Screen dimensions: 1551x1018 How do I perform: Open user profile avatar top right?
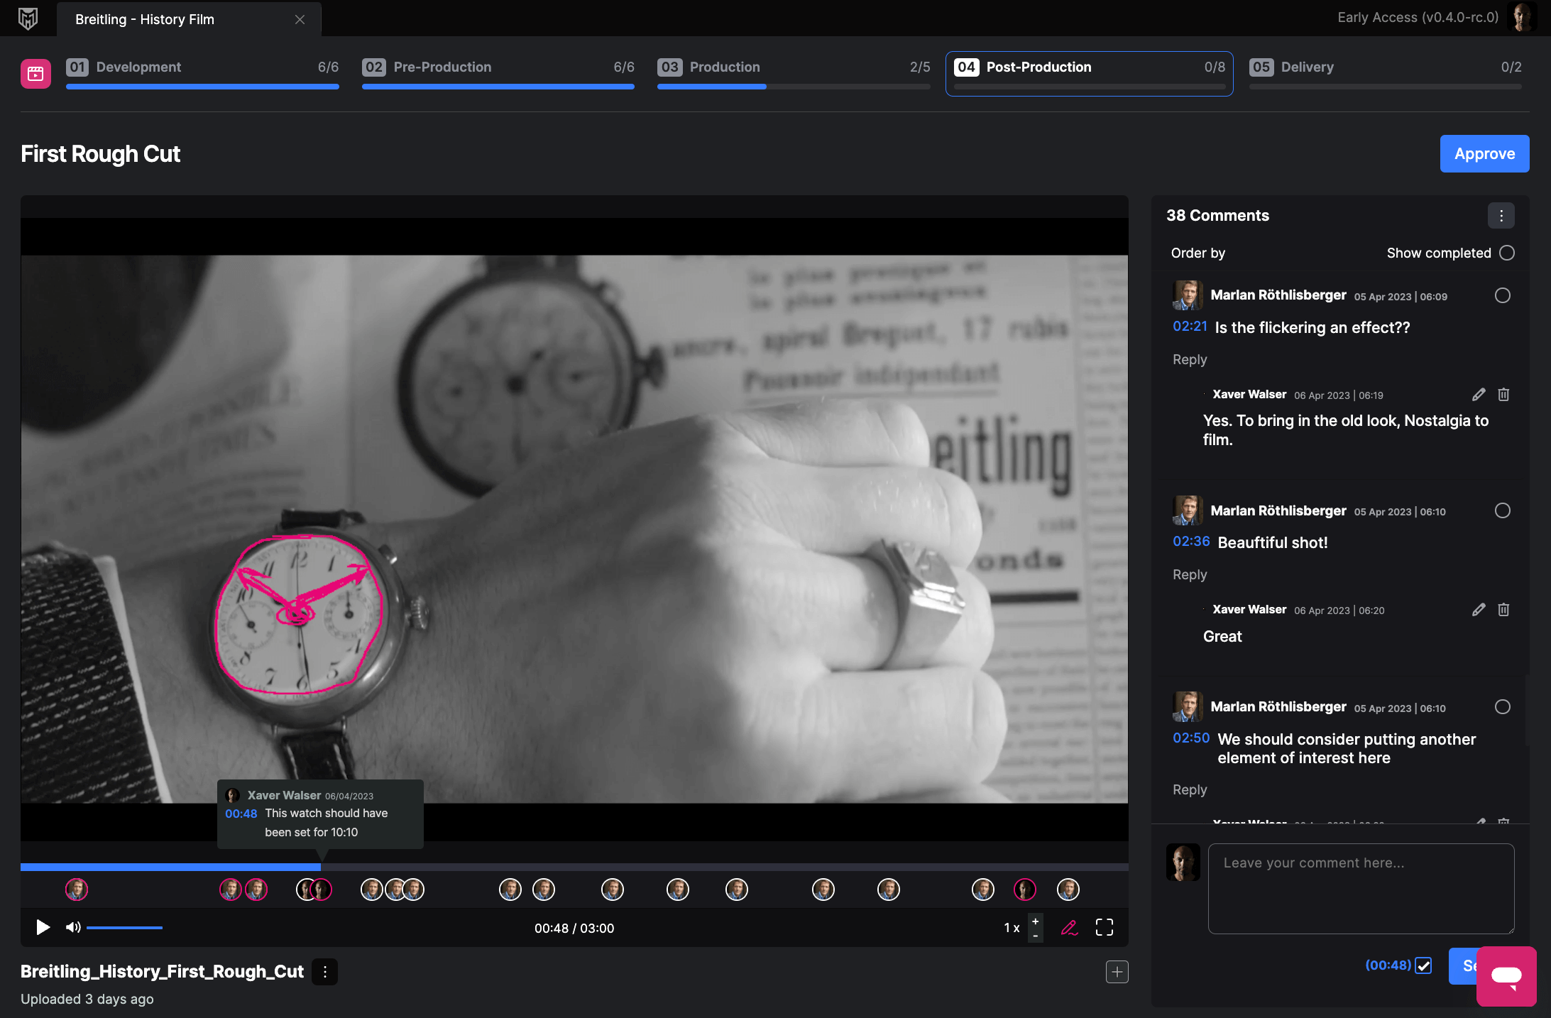pyautogui.click(x=1521, y=17)
